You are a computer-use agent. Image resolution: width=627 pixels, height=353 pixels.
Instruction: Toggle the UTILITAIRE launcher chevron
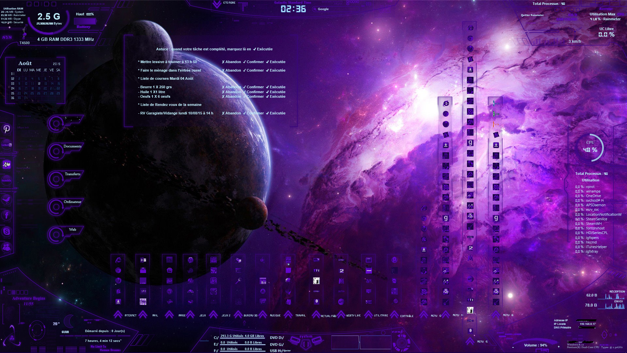[x=368, y=315]
